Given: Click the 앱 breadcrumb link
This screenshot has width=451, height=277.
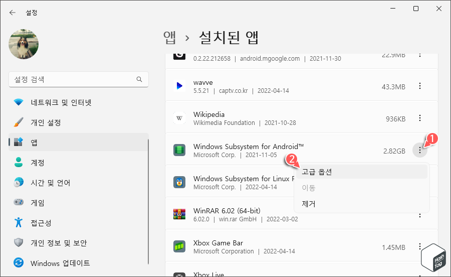Looking at the screenshot, I should 169,38.
